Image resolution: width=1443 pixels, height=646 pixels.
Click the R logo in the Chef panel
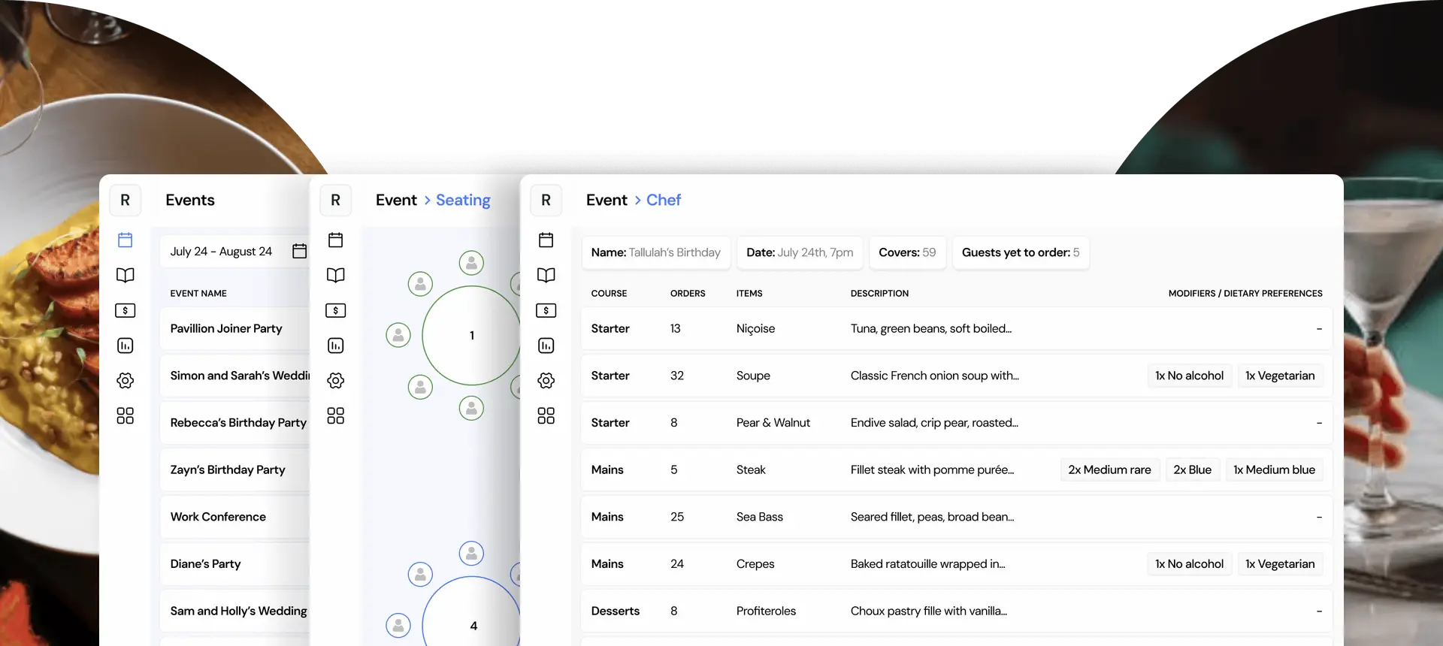click(x=546, y=201)
